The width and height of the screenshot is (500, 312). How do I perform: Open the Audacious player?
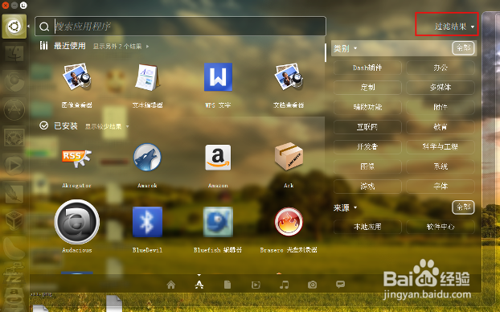click(x=77, y=221)
